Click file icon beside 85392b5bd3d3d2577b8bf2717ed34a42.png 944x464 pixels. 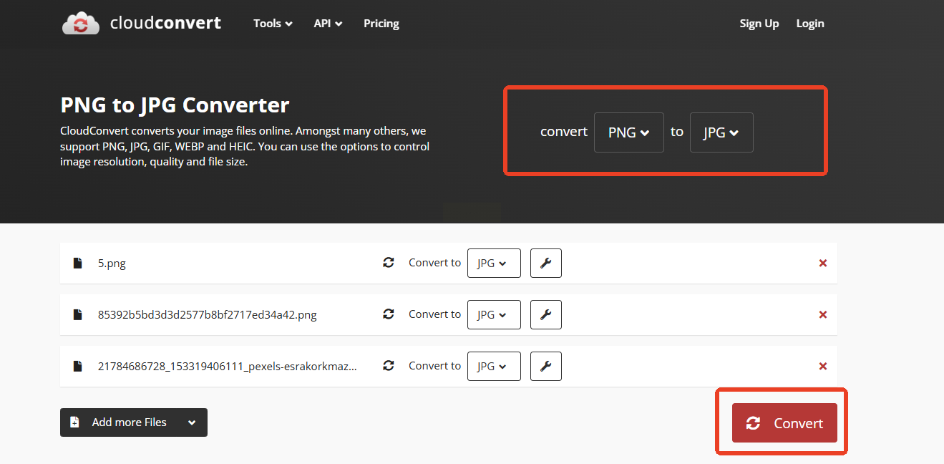(77, 314)
